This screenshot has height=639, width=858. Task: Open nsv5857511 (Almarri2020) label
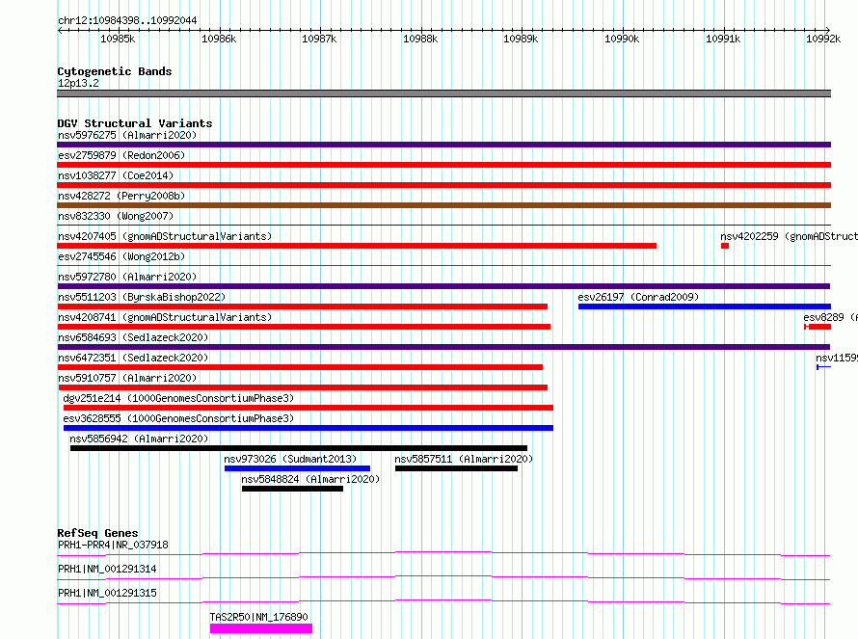click(x=464, y=459)
